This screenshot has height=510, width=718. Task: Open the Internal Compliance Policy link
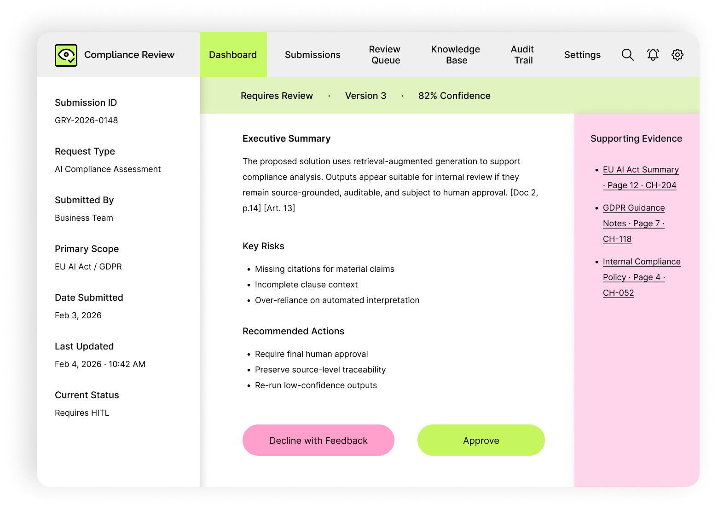pos(641,262)
